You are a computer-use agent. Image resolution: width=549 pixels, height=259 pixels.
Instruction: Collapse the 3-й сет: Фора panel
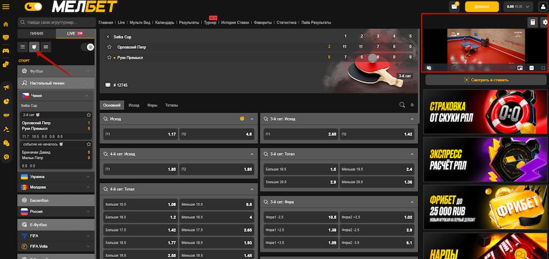[412, 202]
